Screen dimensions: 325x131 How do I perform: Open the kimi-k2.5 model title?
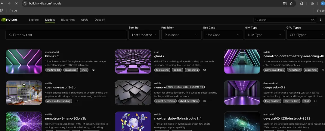pyautogui.click(x=52, y=56)
